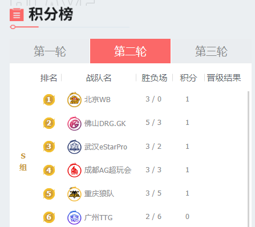The image size is (255, 227).
Task: Click the rank 1 gold badge
Action: tap(49, 99)
